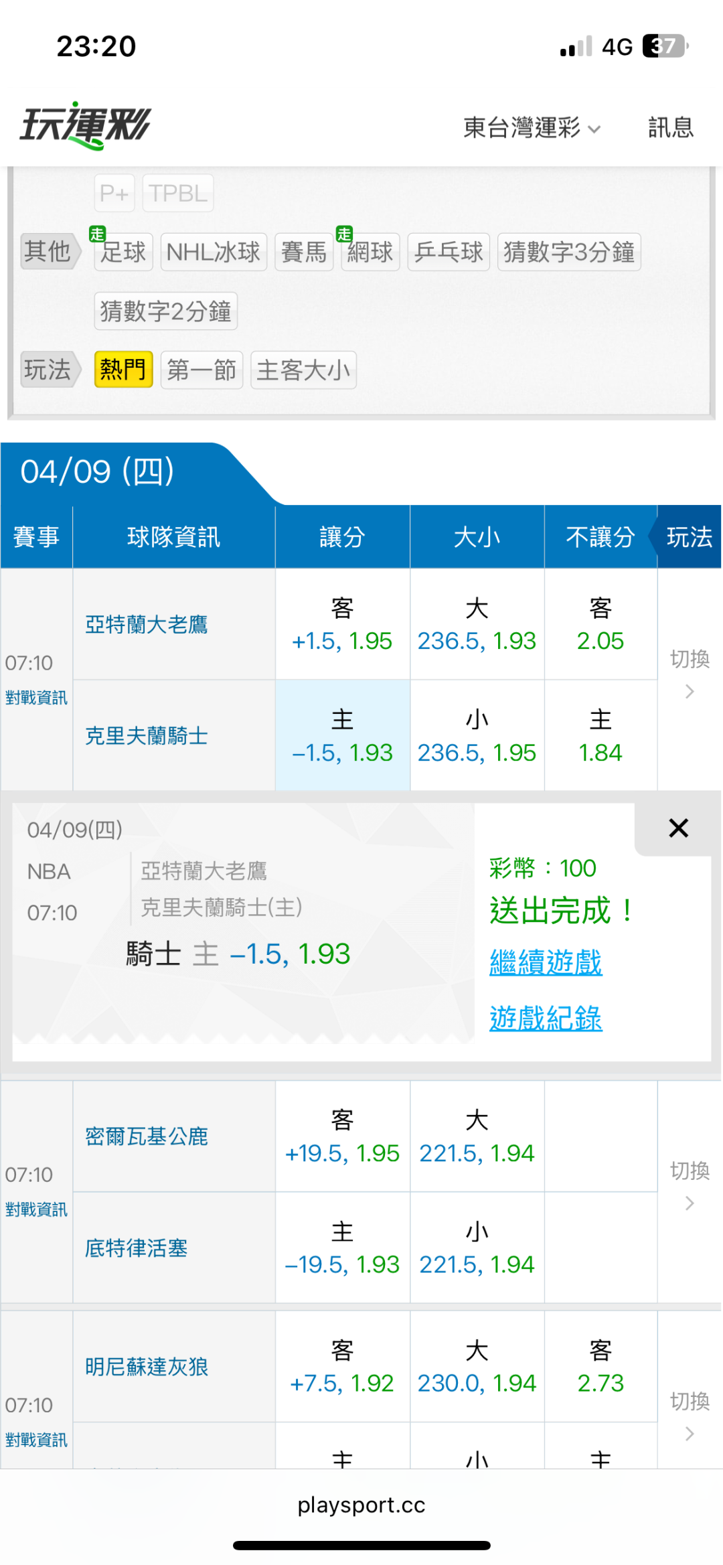Viewport: 723px width, 1565px height.
Task: Select the 網球 sport tag
Action: point(370,252)
